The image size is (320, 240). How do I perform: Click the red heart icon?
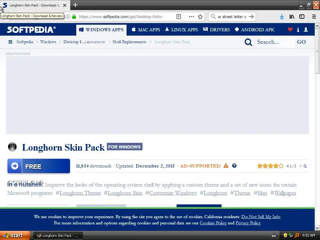tap(290, 30)
